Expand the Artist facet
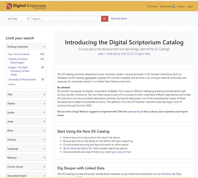This screenshot has height=178, width=198. [26, 121]
